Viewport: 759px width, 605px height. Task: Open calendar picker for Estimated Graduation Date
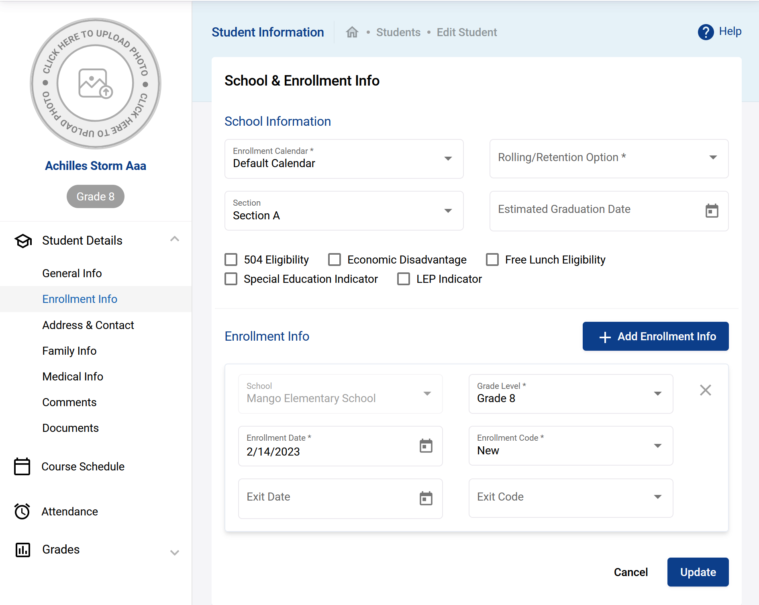[712, 211]
